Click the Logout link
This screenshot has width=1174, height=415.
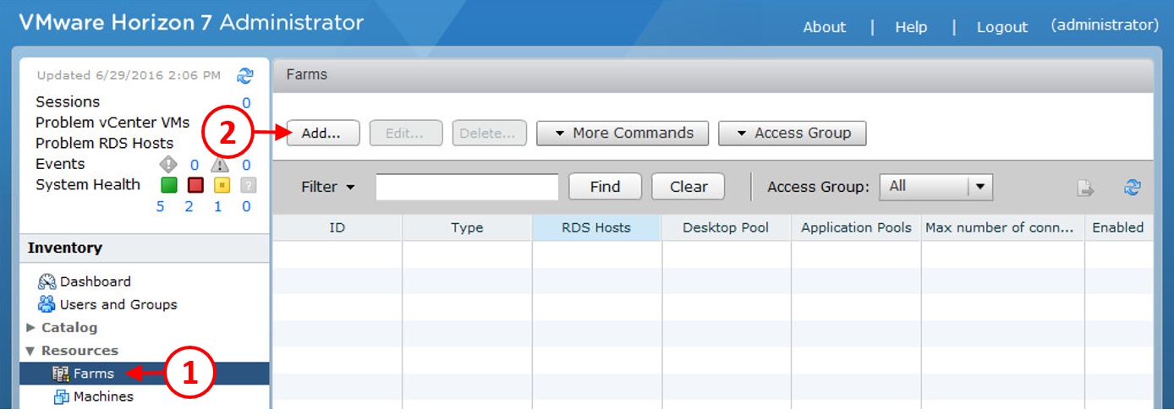click(1002, 27)
